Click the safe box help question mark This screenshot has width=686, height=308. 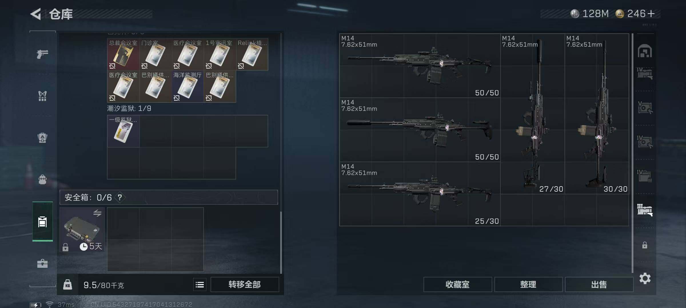(120, 197)
